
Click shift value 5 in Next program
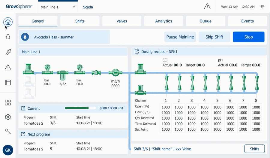click(x=51, y=149)
